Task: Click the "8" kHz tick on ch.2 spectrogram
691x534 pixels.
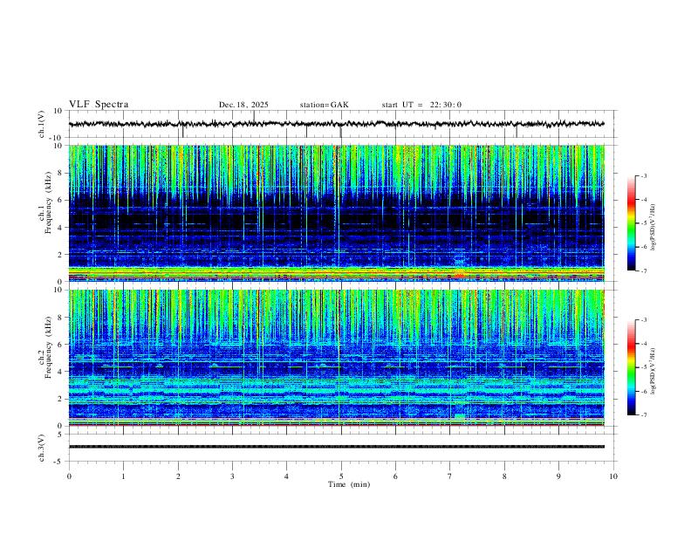Action: coord(60,318)
